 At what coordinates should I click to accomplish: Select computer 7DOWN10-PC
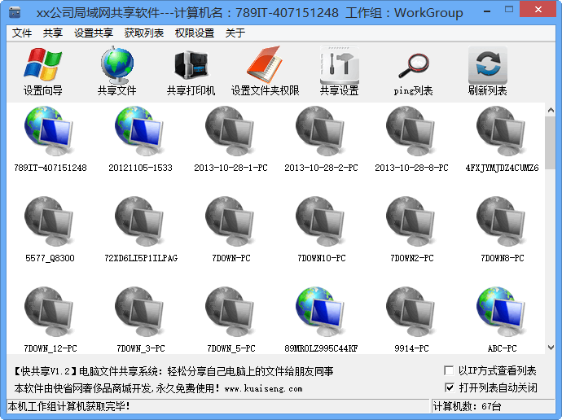[321, 230]
